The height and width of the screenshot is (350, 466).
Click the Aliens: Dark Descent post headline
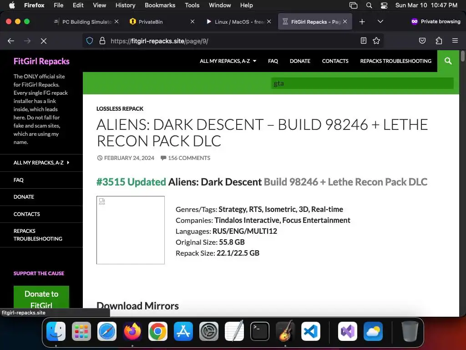tap(262, 133)
